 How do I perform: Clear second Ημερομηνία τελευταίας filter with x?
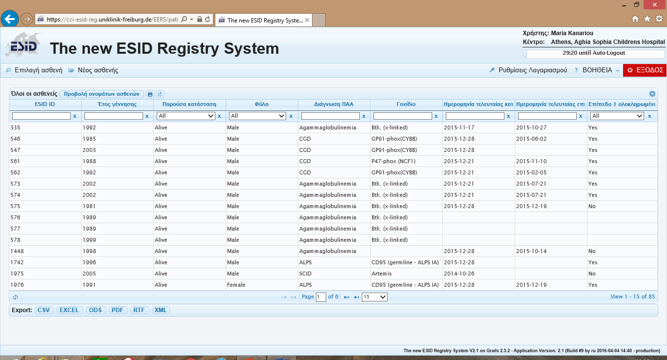tap(581, 116)
